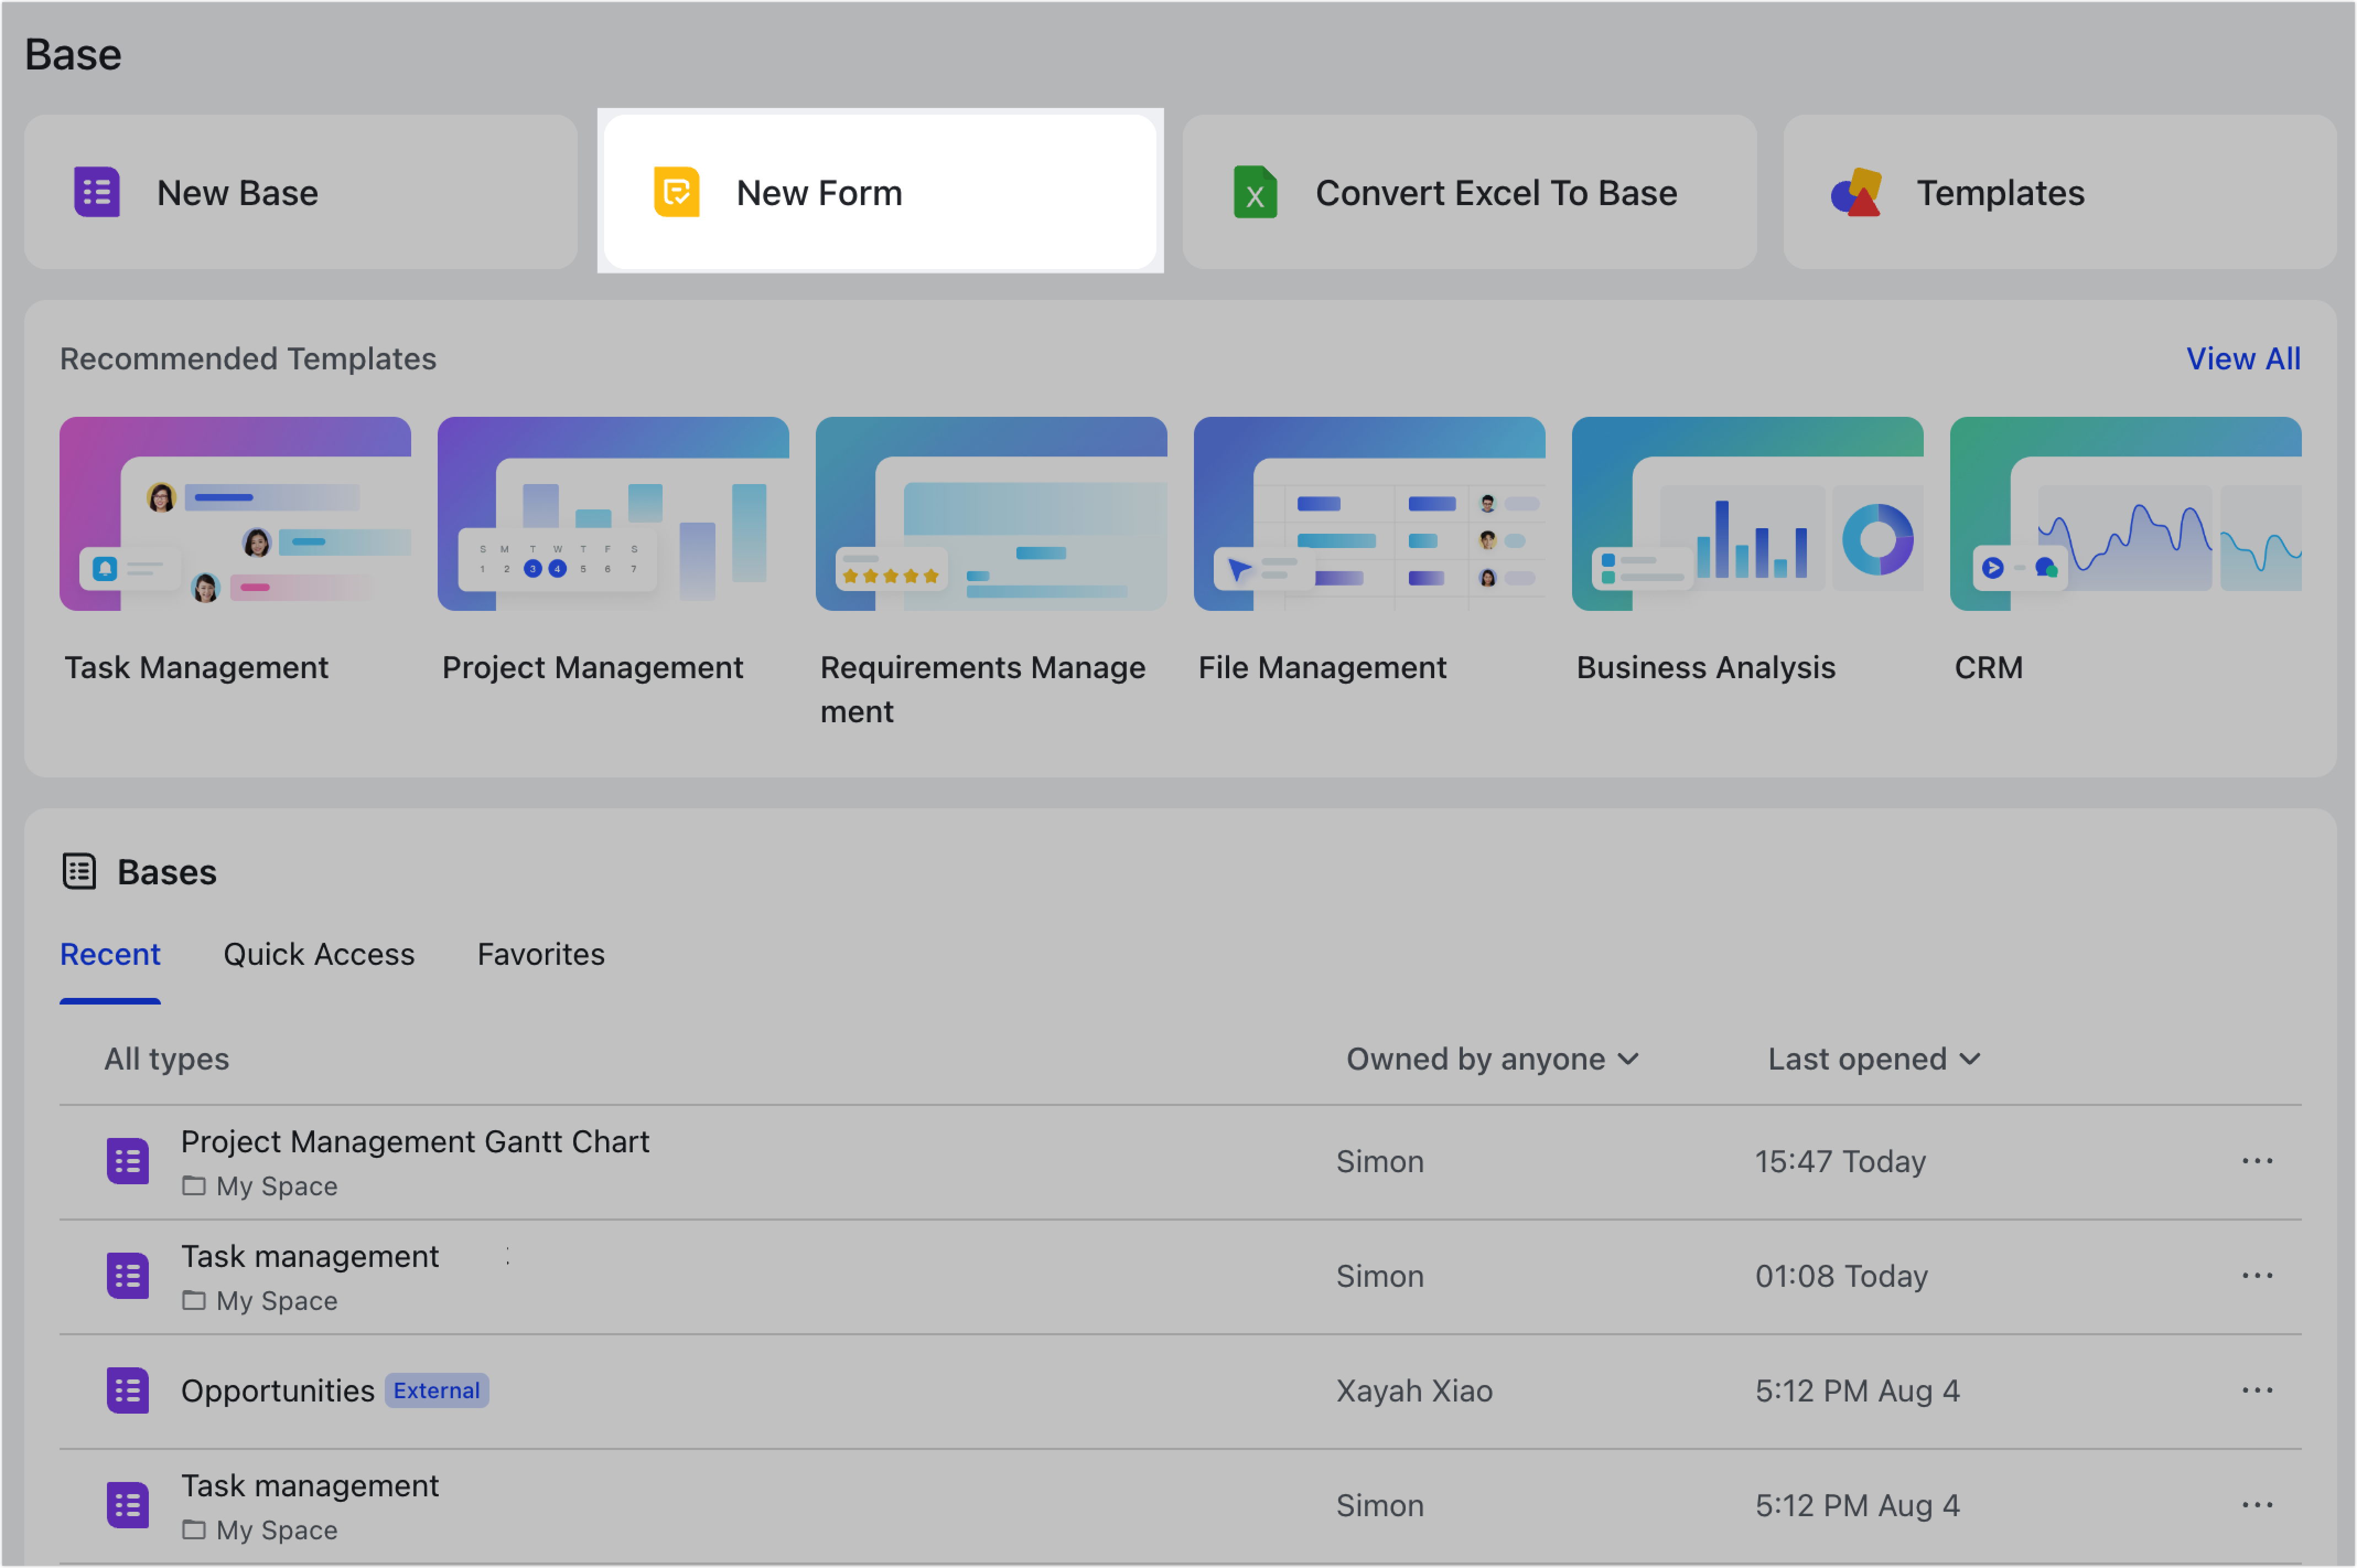Image resolution: width=2357 pixels, height=1568 pixels.
Task: Click folder icon under Project Management Gantt Chart
Action: [x=194, y=1186]
